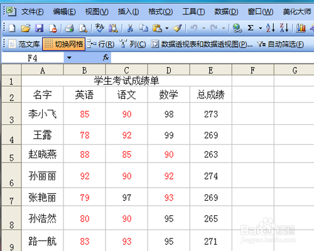Paste with the clipboard icon
314x251 pixels.
tap(157, 28)
